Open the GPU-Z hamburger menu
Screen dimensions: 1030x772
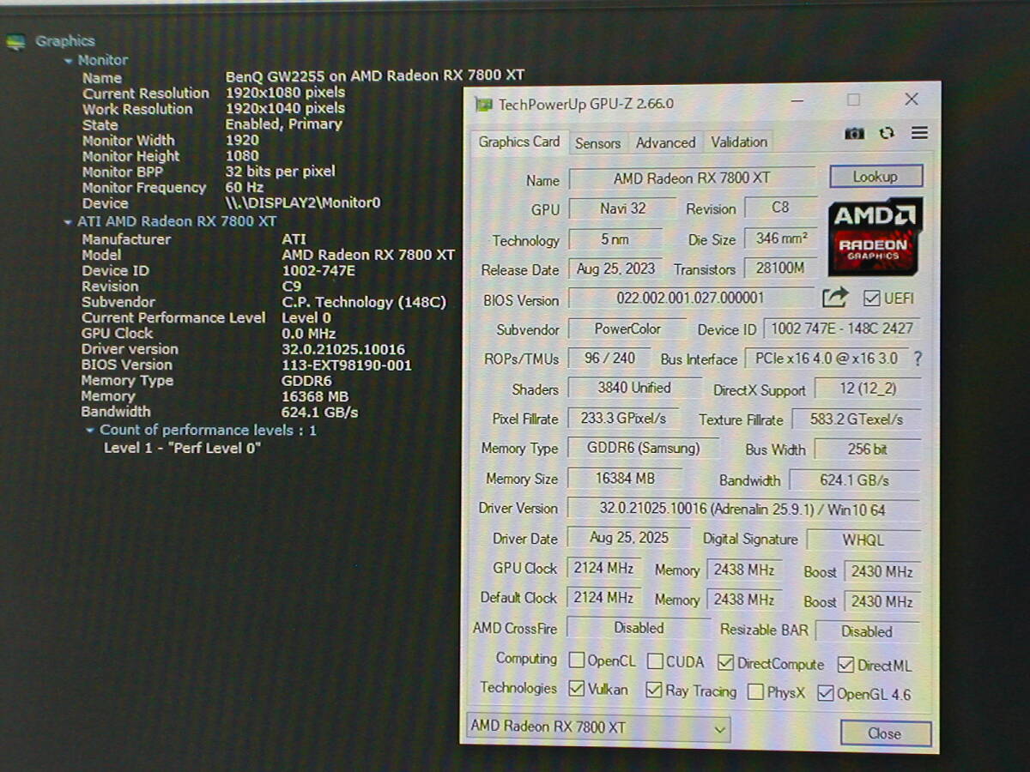click(919, 133)
